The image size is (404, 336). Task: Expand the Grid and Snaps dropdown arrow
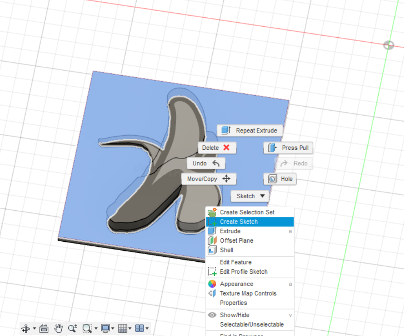pyautogui.click(x=130, y=328)
